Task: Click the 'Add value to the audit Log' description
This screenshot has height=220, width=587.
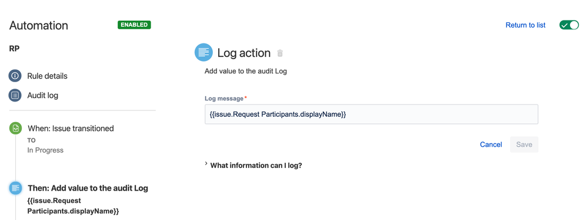Action: point(246,71)
